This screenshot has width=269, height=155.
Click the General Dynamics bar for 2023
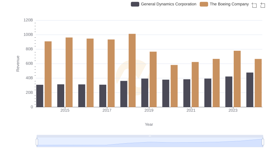(x=229, y=92)
